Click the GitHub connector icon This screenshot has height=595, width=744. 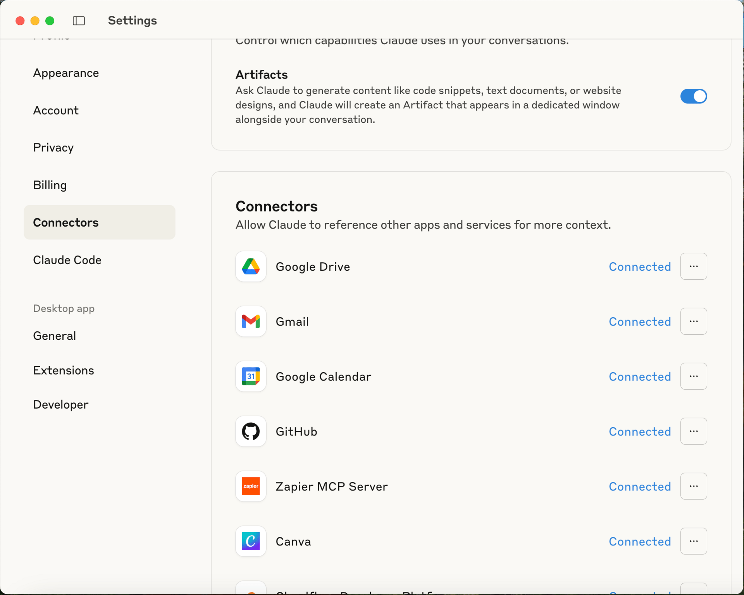point(251,432)
